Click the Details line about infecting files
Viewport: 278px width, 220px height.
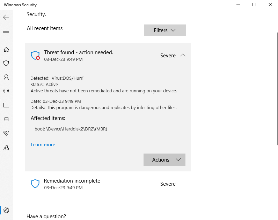click(x=103, y=108)
